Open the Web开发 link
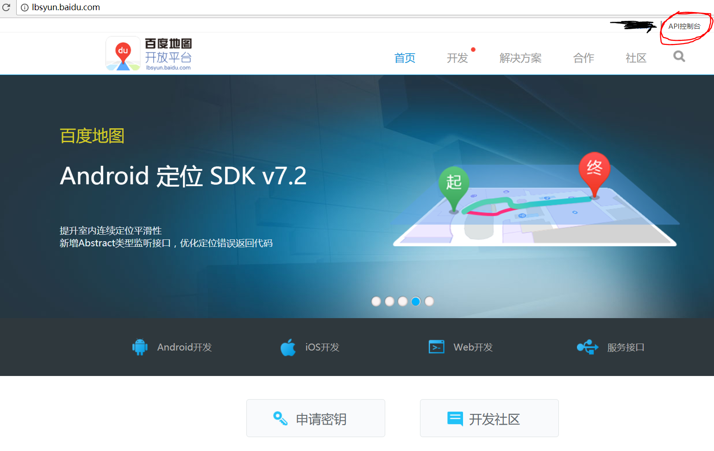The image size is (714, 451). (473, 347)
